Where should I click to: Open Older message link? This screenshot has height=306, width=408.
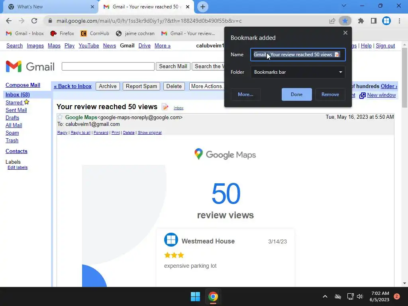point(389,86)
